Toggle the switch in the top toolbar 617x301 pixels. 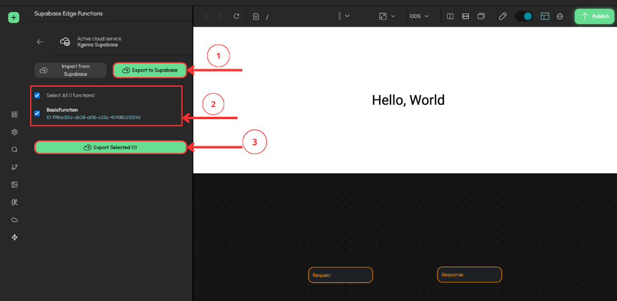click(x=524, y=16)
